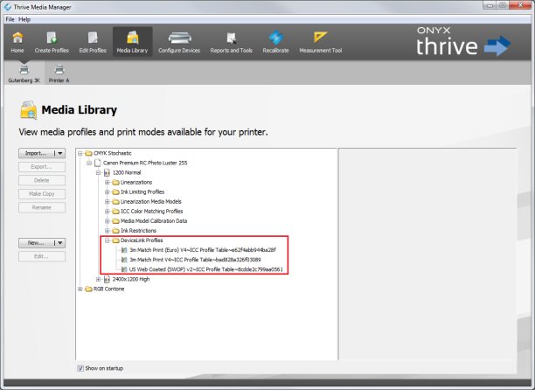Open the New dropdown arrow
Image resolution: width=535 pixels, height=390 pixels.
coord(60,243)
